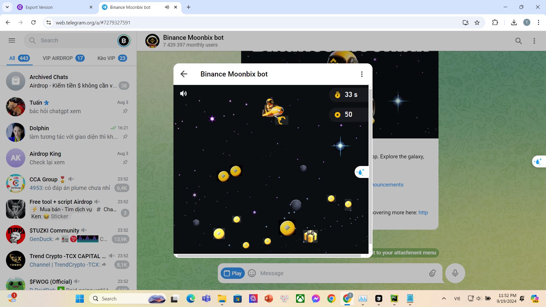The image size is (546, 307).
Task: Open browser Downloads
Action: coord(514,22)
